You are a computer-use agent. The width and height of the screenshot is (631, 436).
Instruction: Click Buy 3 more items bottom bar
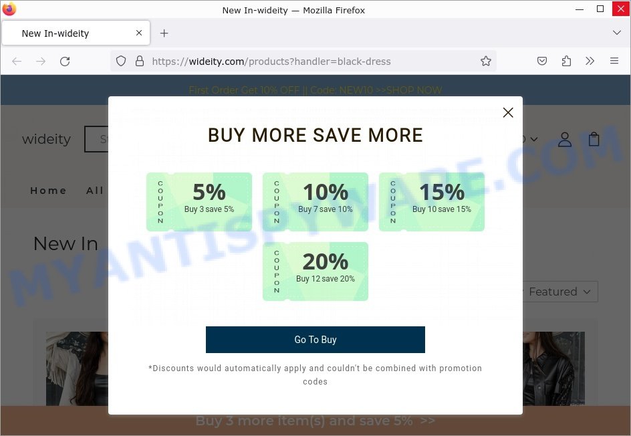click(315, 421)
